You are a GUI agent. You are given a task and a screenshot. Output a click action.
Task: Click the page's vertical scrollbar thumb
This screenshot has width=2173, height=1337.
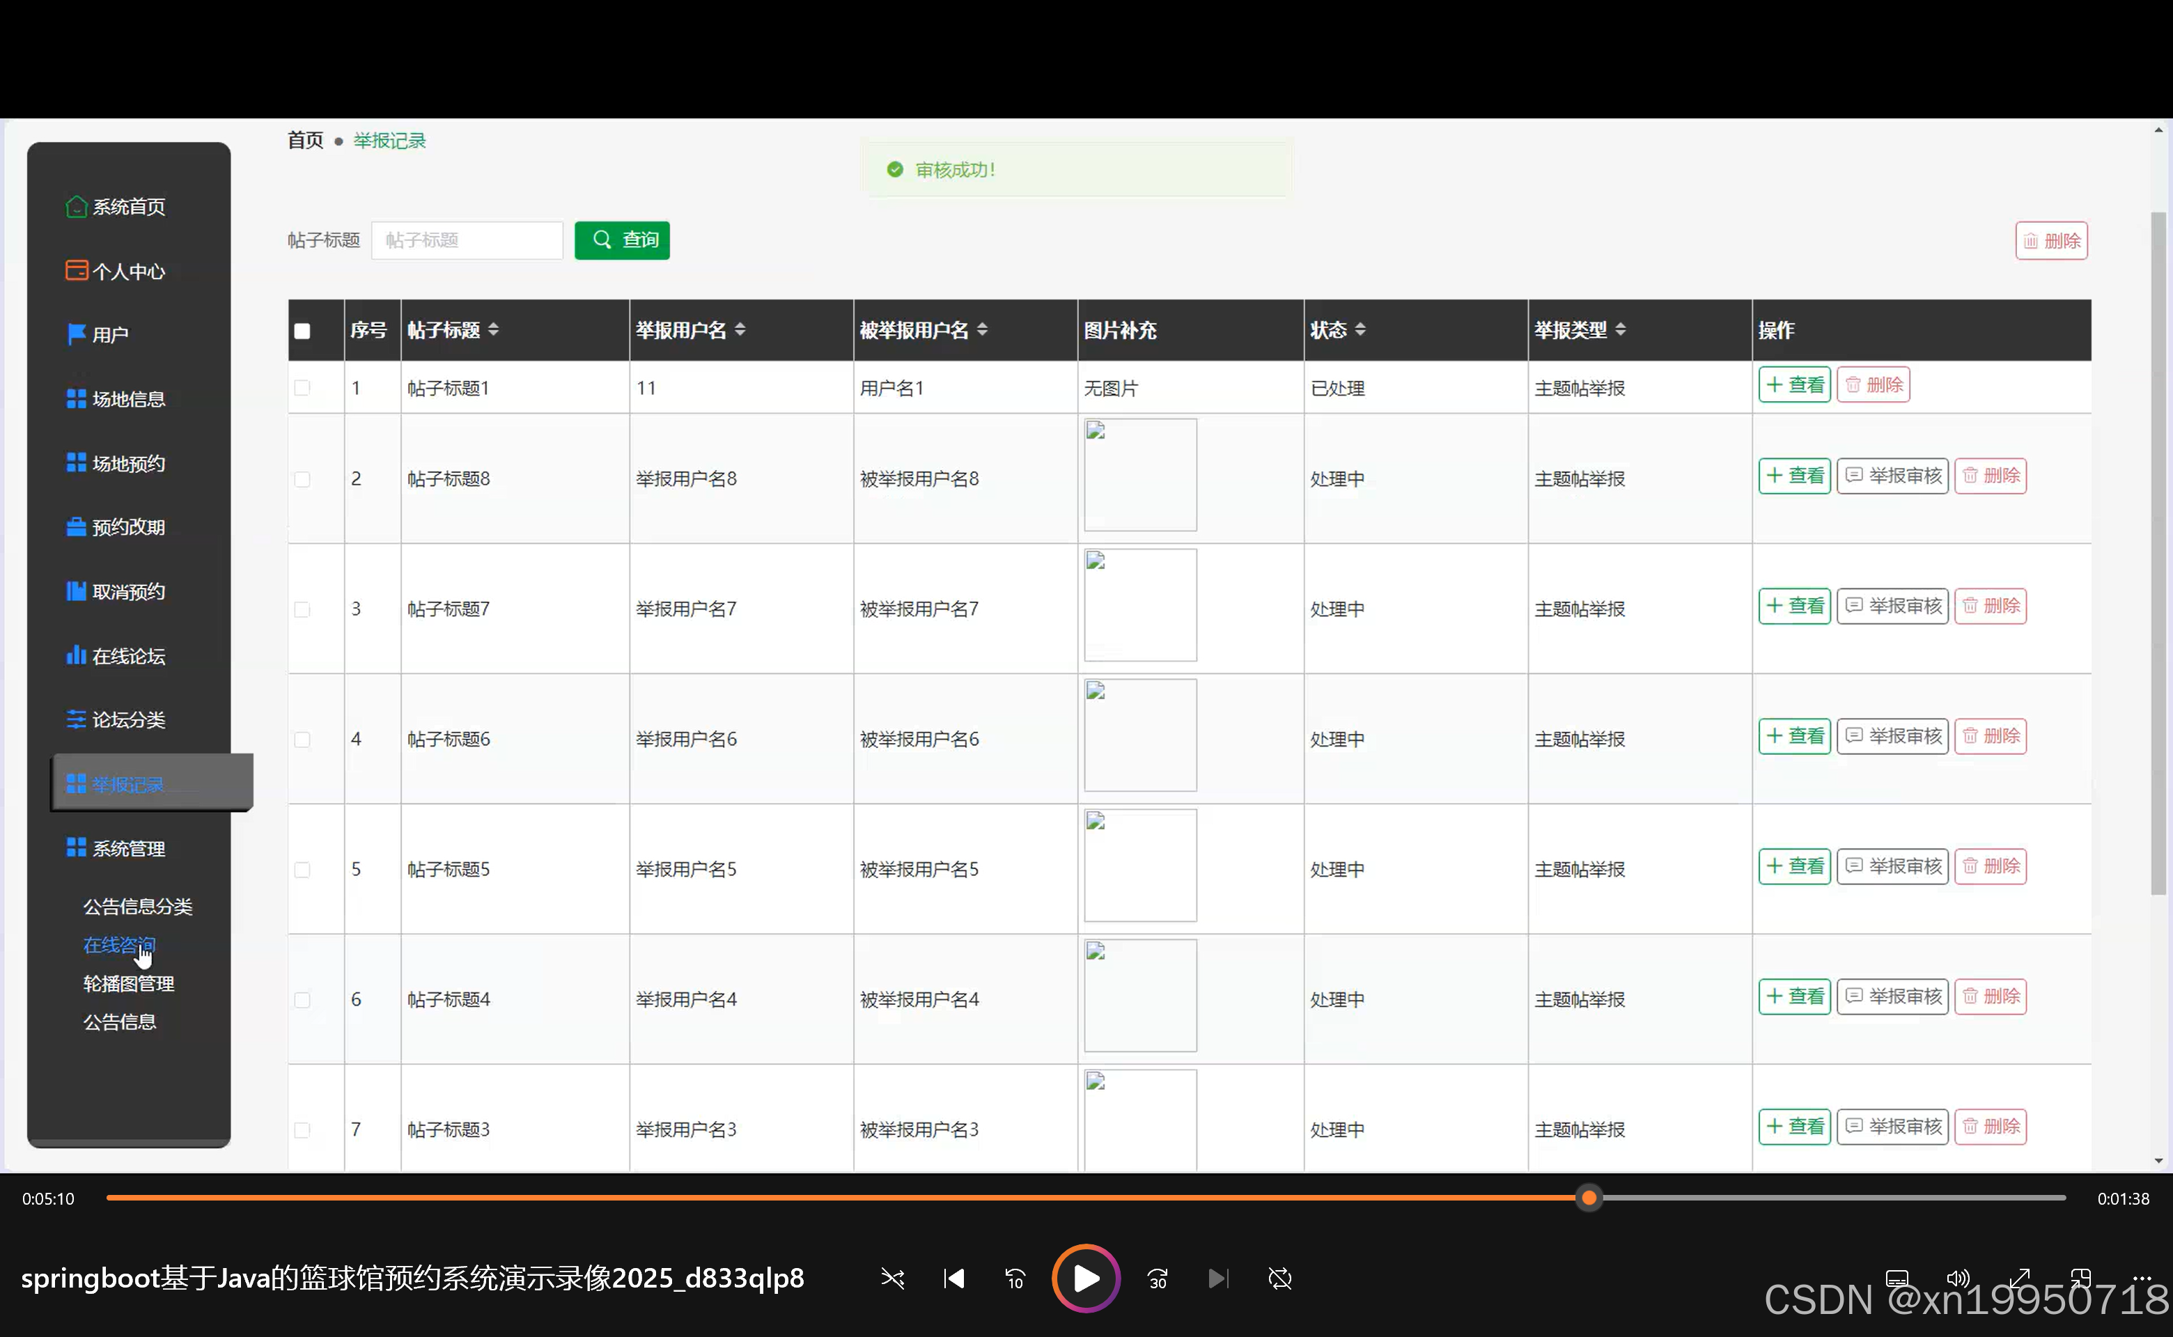[x=2159, y=553]
